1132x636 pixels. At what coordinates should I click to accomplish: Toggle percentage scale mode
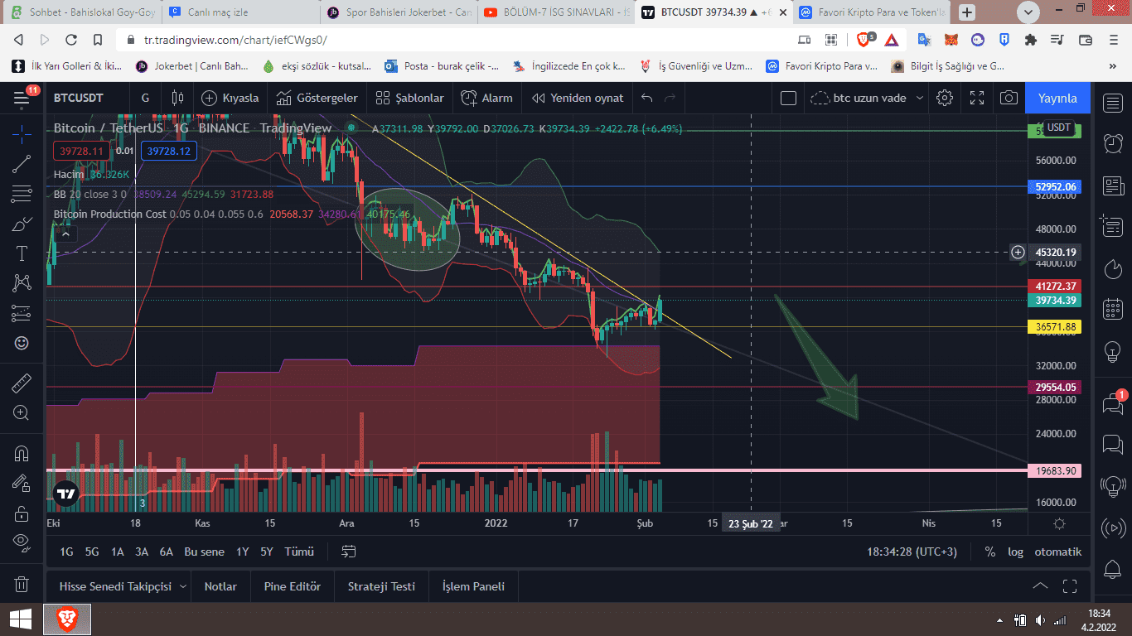pos(989,552)
